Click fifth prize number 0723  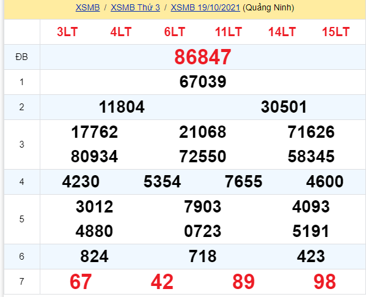(203, 231)
